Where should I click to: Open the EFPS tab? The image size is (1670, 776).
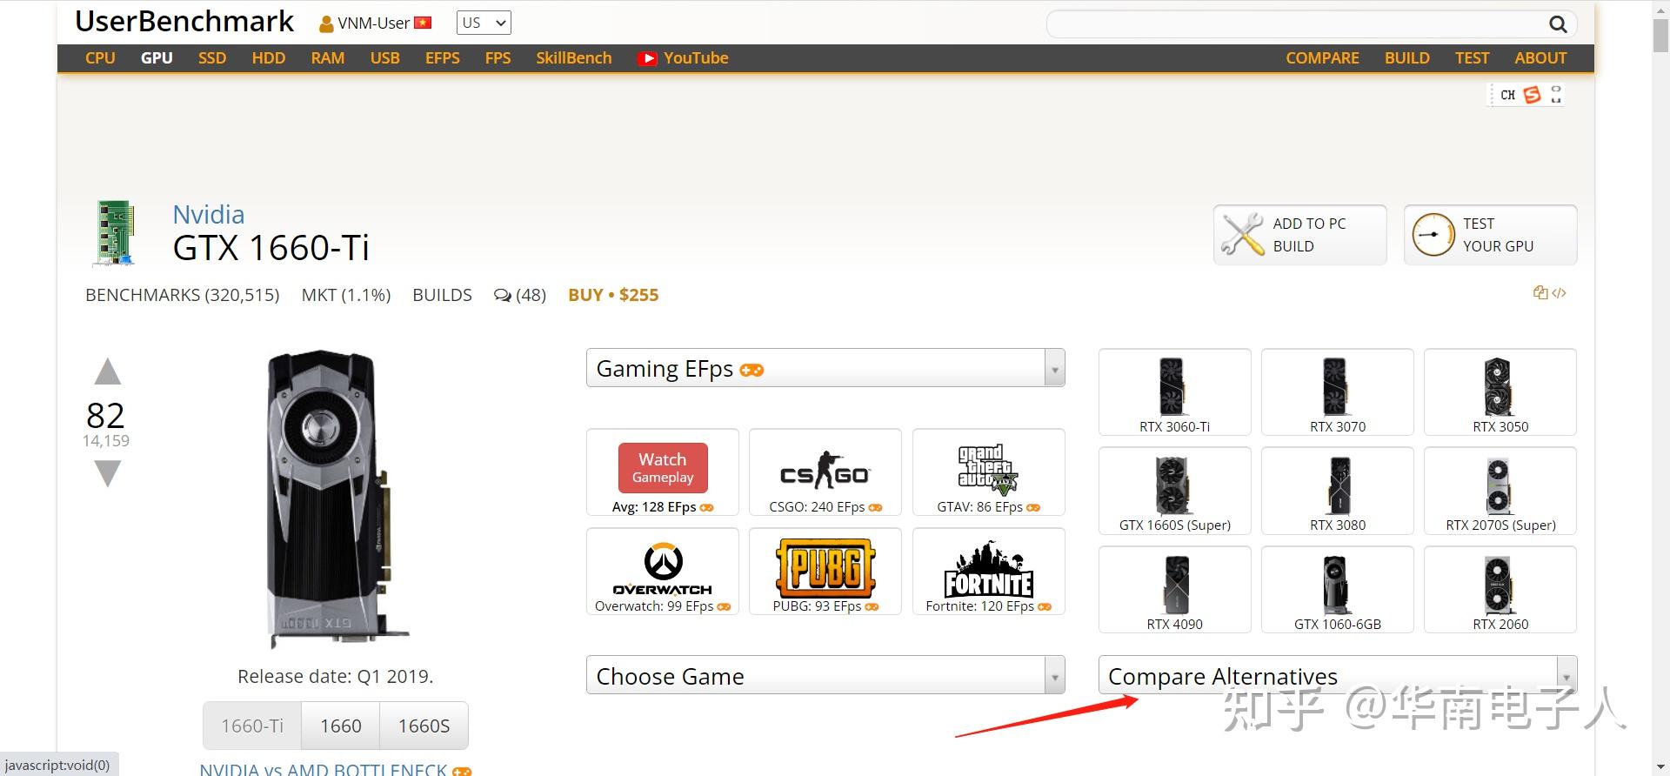tap(443, 58)
